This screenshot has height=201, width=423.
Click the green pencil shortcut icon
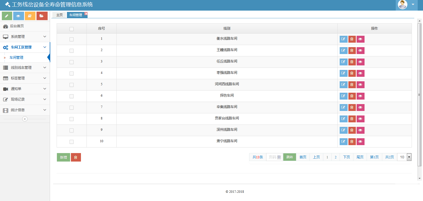pos(7,16)
